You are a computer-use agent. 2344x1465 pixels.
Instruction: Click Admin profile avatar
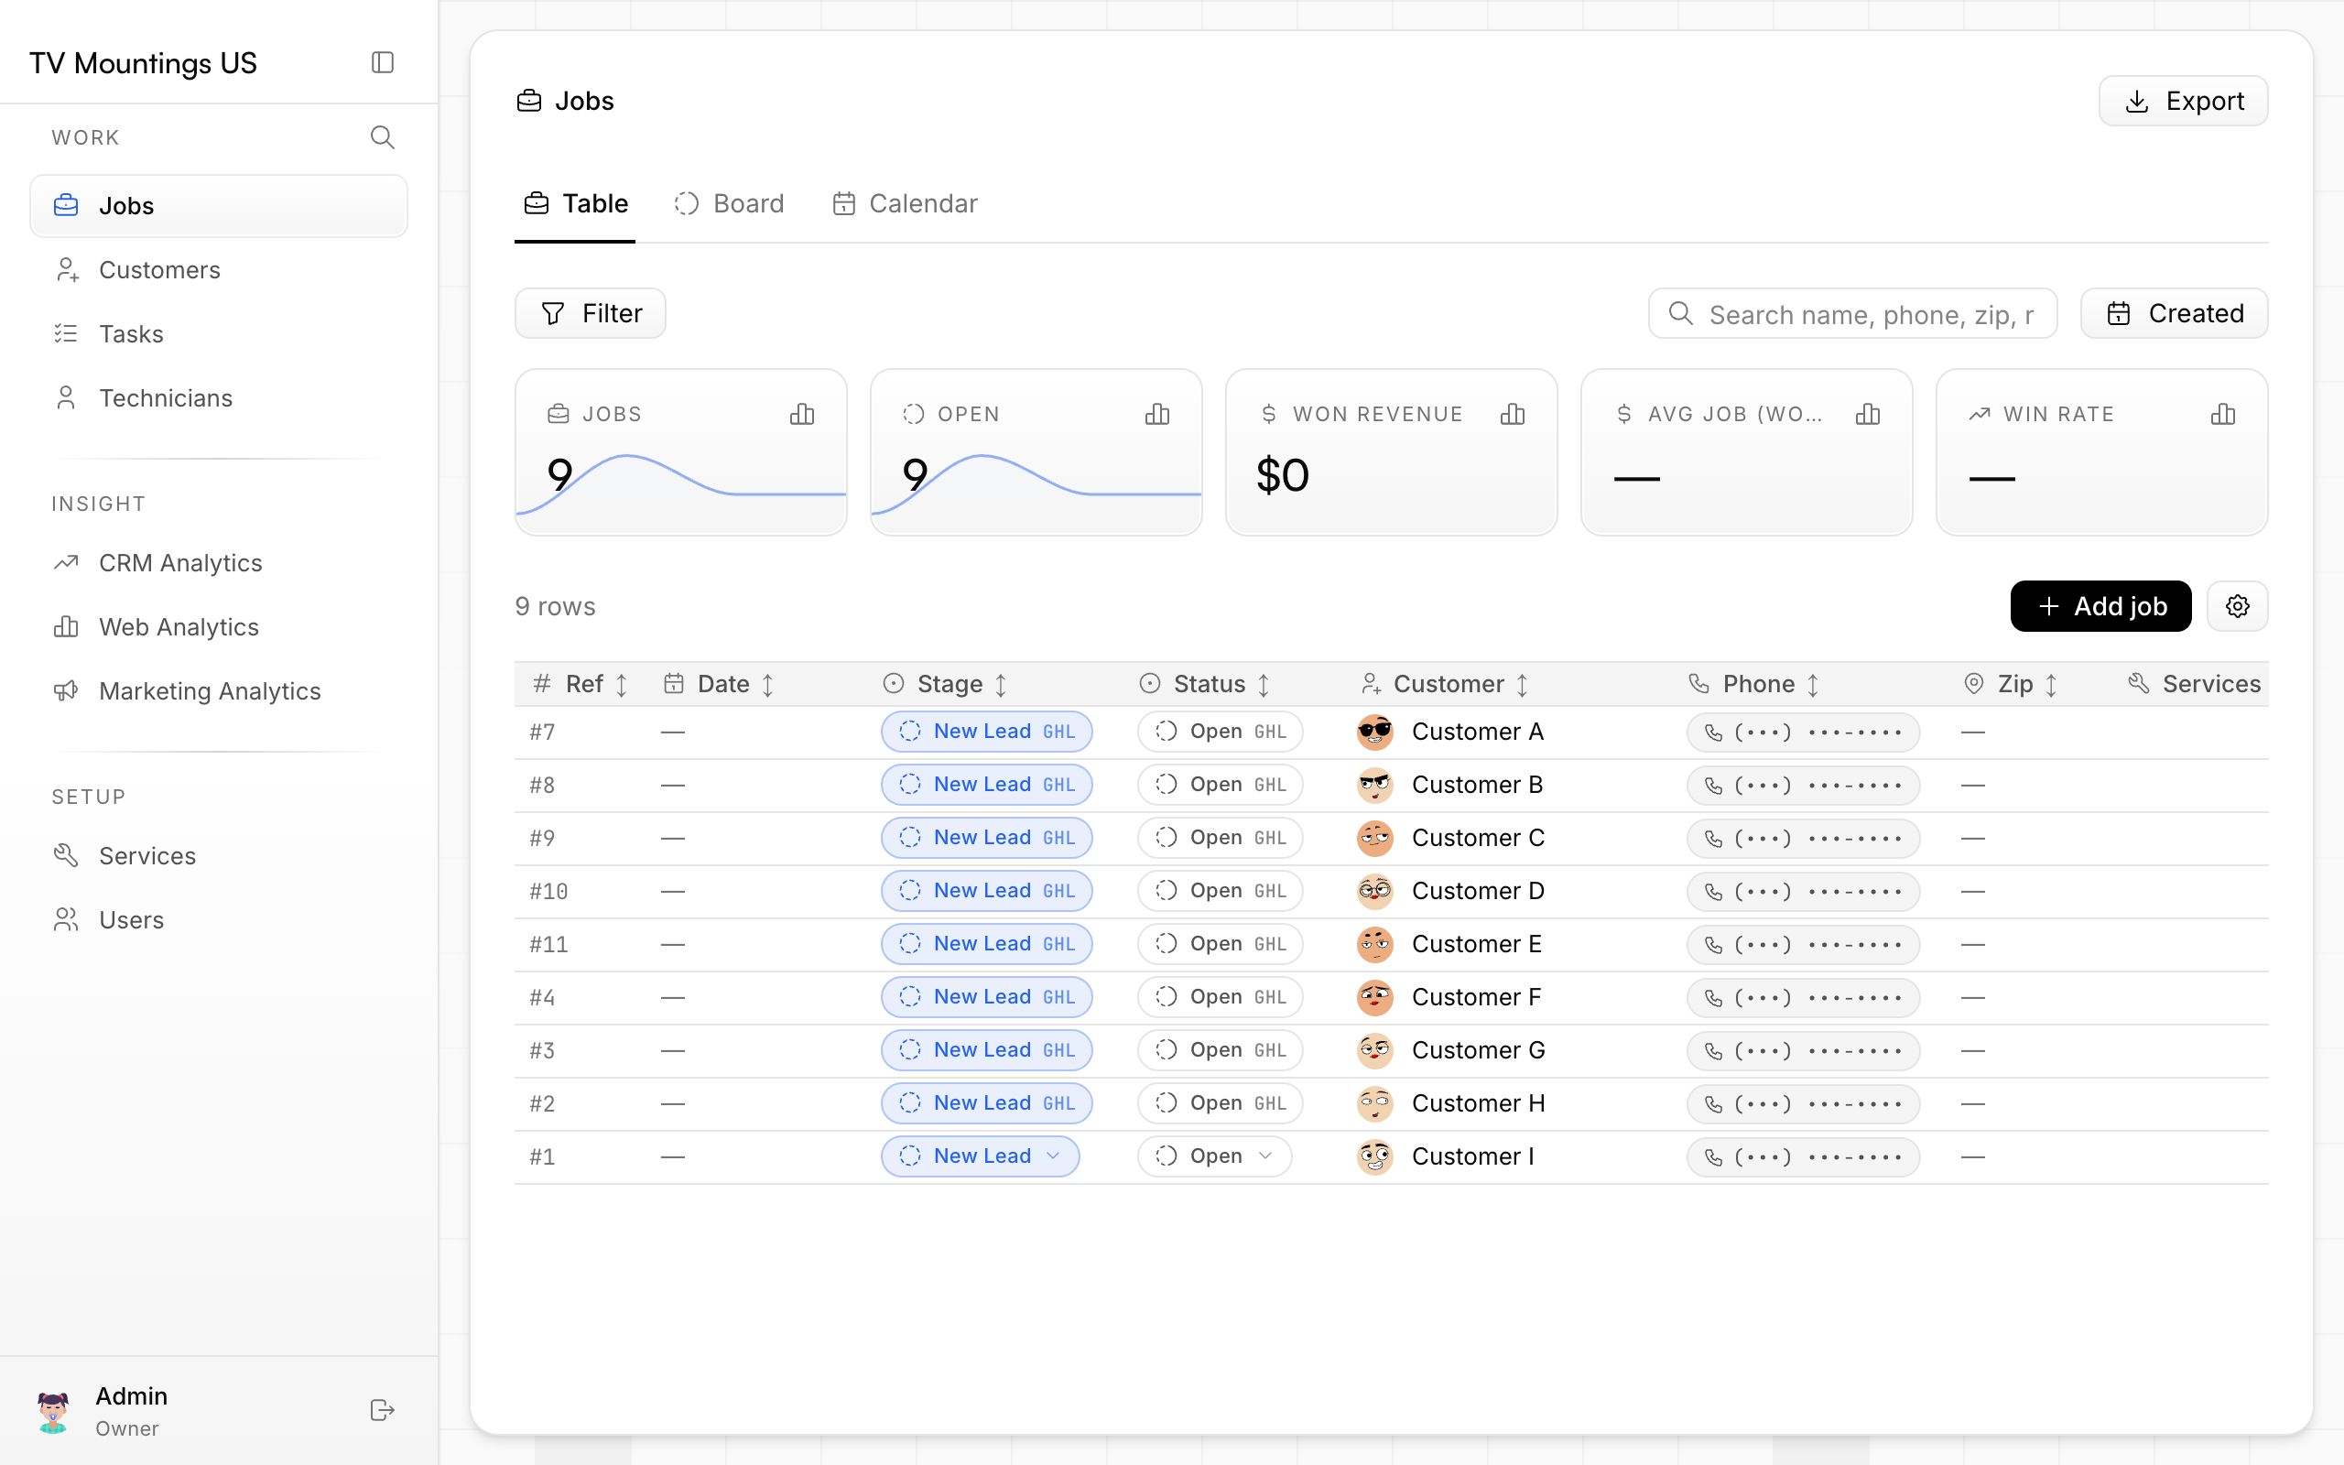pos(53,1412)
